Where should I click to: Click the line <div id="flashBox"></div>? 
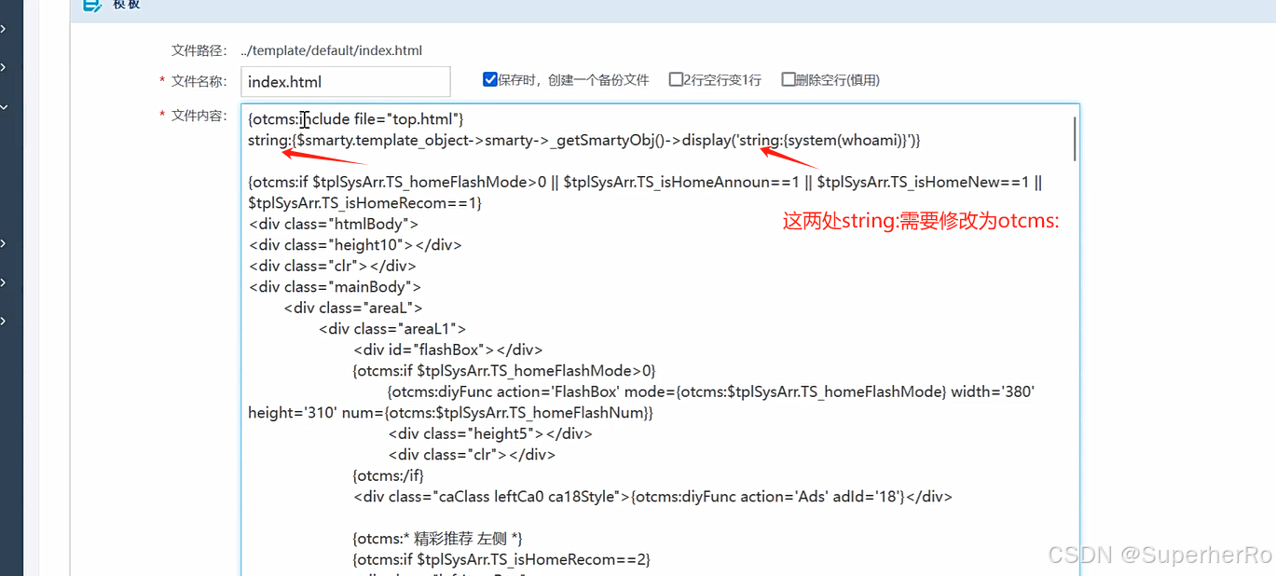click(x=448, y=350)
